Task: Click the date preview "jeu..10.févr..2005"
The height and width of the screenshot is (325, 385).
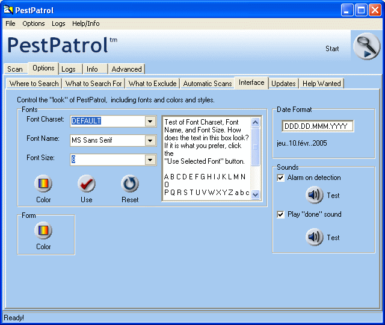Action: (x=302, y=143)
